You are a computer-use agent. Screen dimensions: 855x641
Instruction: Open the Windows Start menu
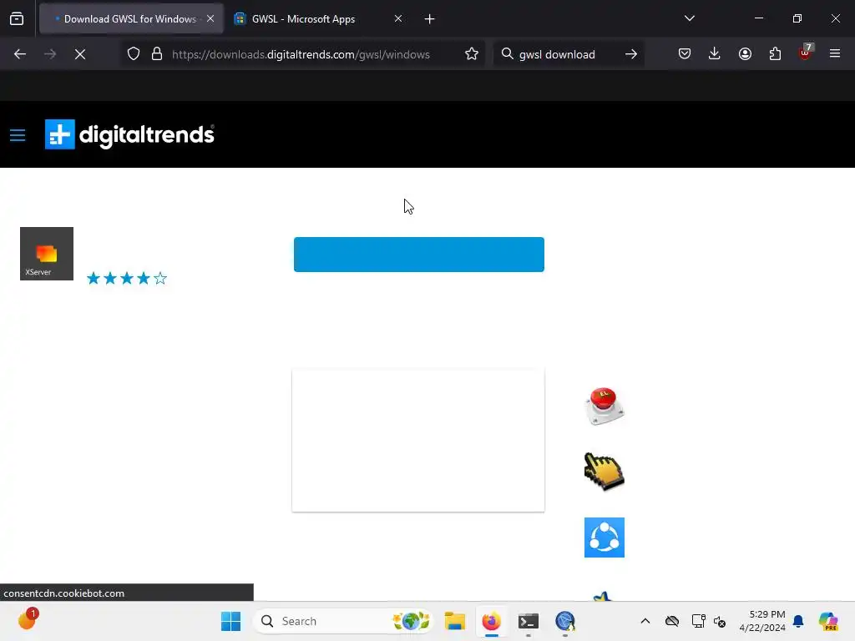pos(230,621)
